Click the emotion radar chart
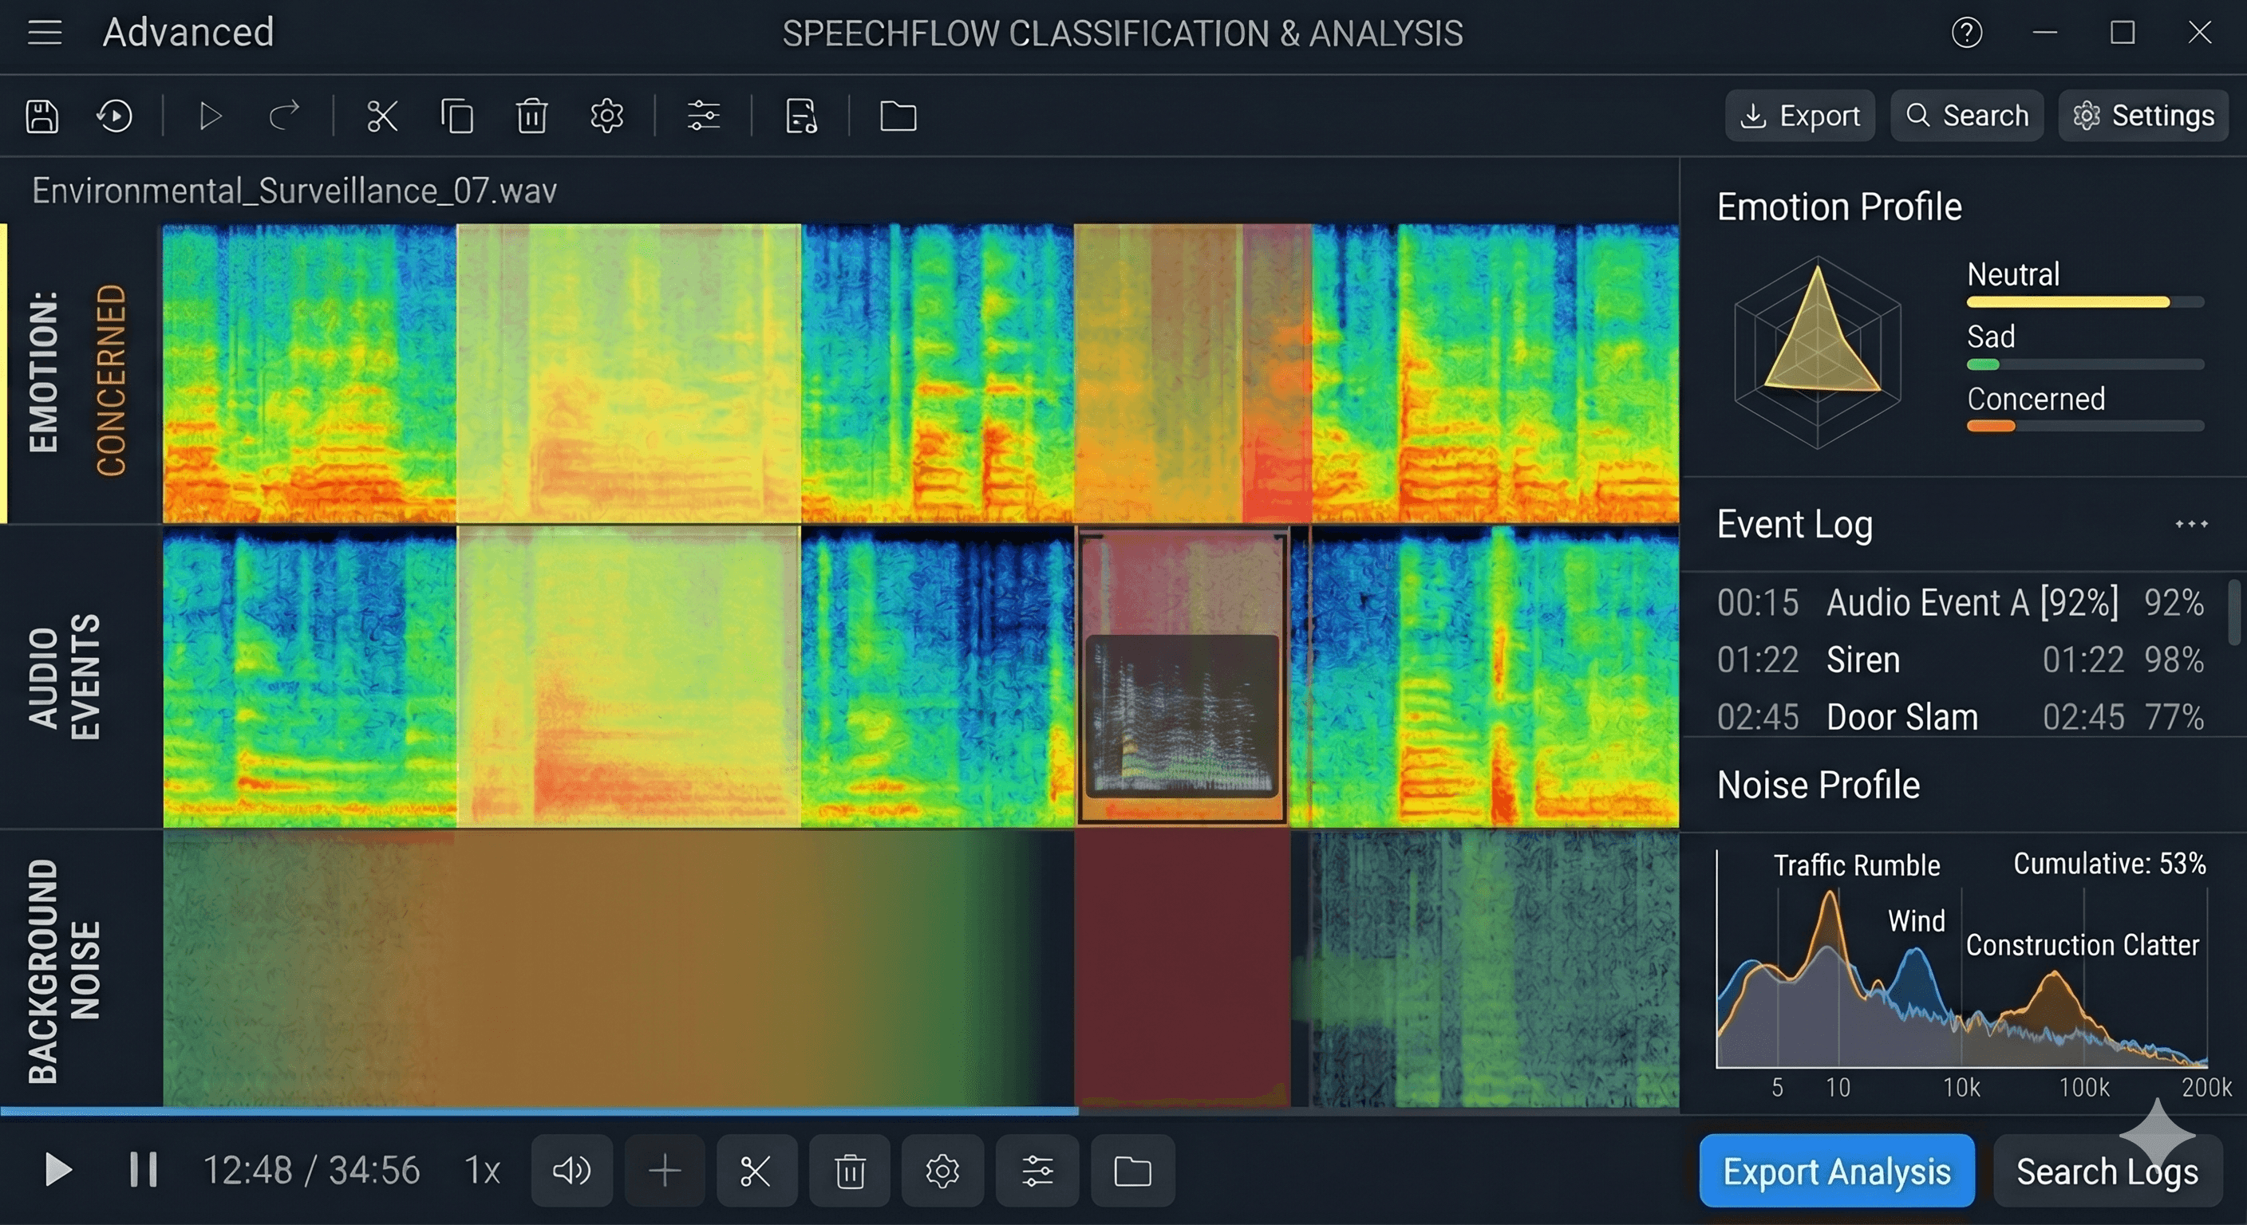The height and width of the screenshot is (1225, 2247). click(x=1818, y=353)
